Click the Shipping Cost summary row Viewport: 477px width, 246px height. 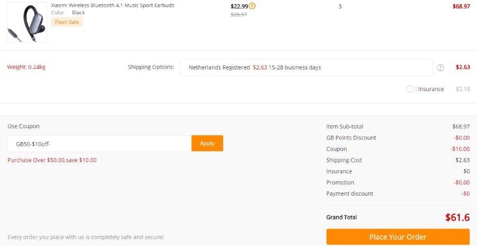coord(398,160)
